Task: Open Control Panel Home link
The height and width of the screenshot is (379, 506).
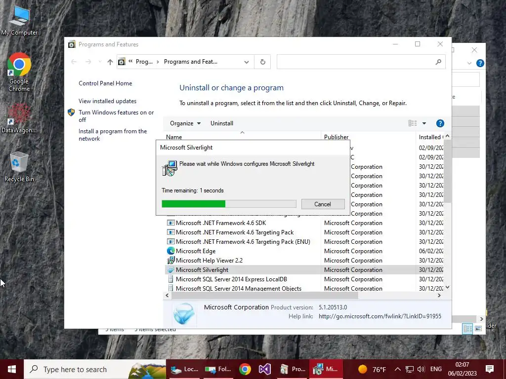Action: pos(105,83)
